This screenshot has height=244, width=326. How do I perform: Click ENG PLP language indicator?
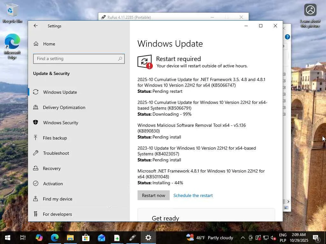[283, 238]
